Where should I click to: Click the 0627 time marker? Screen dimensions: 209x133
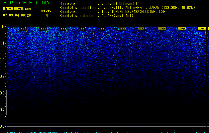[142, 29]
